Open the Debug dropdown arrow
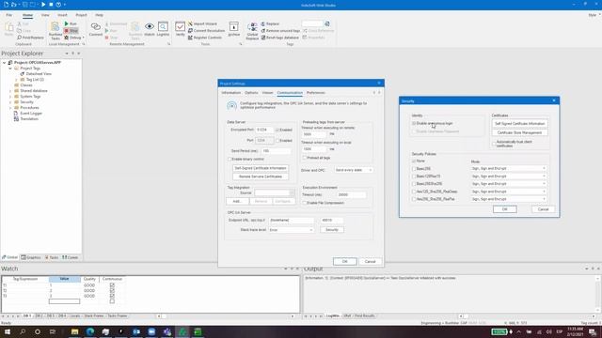 [84, 38]
